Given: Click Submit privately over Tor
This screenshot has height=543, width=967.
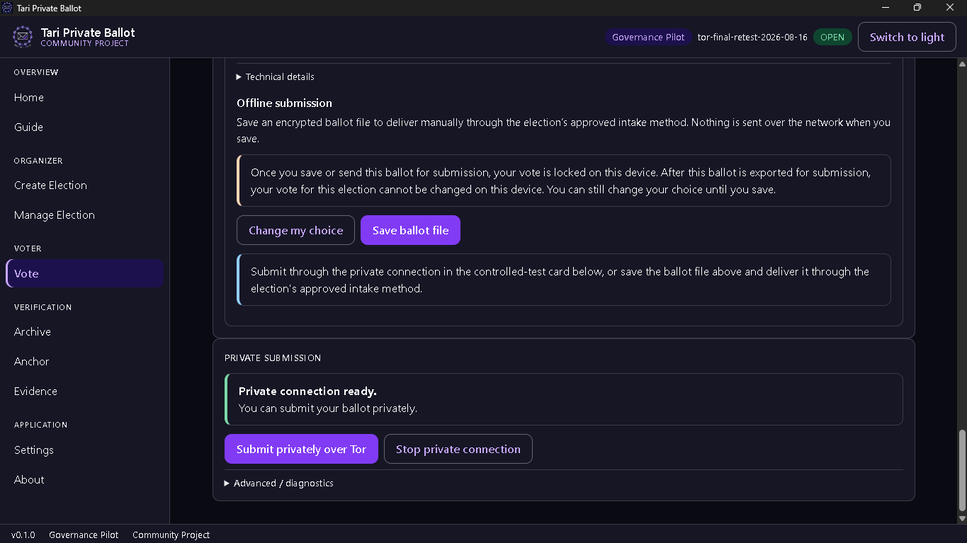Looking at the screenshot, I should click(x=301, y=449).
